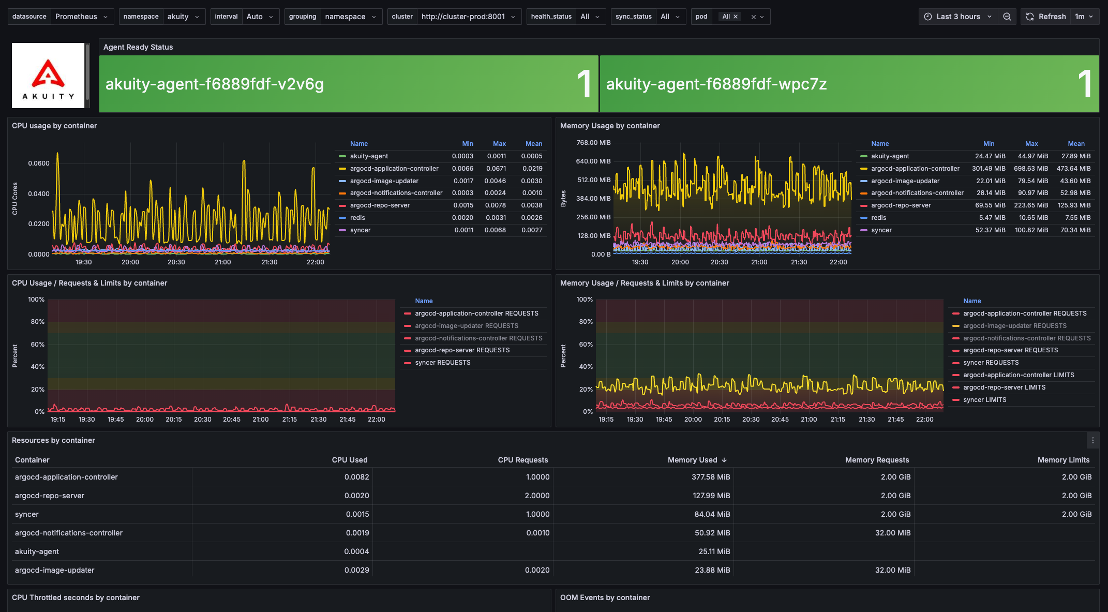Click the zoom out time range icon
This screenshot has width=1108, height=612.
[x=1007, y=17]
